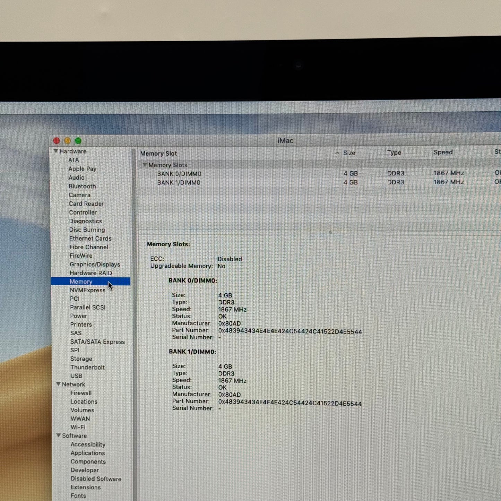This screenshot has height=501, width=501.
Task: Open Graphics/Displays entry
Action: coord(95,264)
